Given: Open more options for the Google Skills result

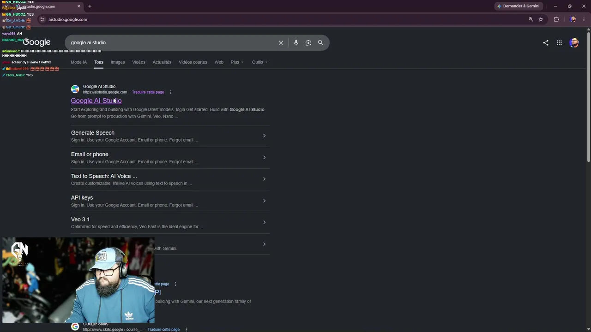Looking at the screenshot, I should pyautogui.click(x=186, y=329).
